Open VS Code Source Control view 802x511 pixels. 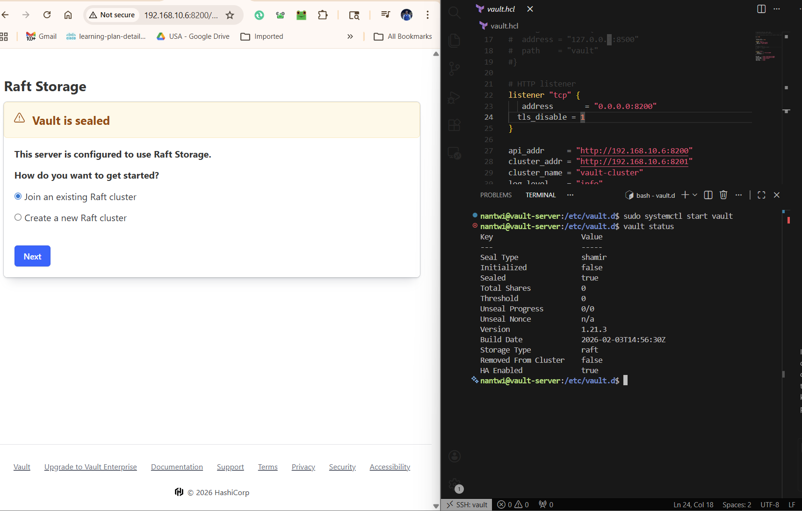tap(455, 69)
